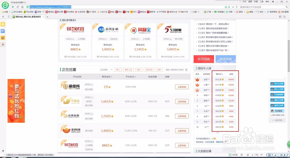Open the 53财服 recommended card
The height and width of the screenshot is (158, 290).
[x=173, y=41]
